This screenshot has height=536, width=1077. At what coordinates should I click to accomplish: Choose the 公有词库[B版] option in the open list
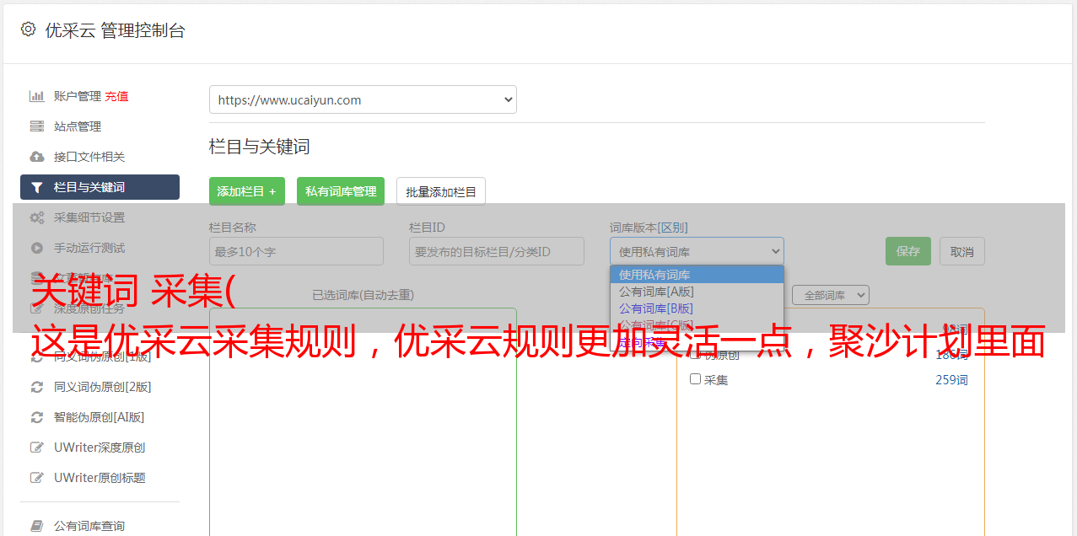[697, 308]
